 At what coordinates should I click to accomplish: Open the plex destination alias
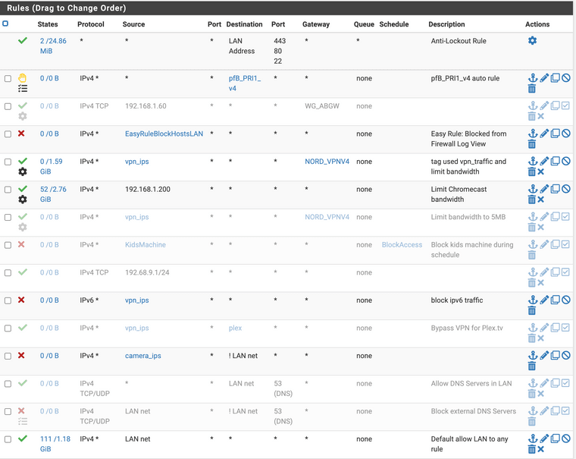click(x=235, y=328)
